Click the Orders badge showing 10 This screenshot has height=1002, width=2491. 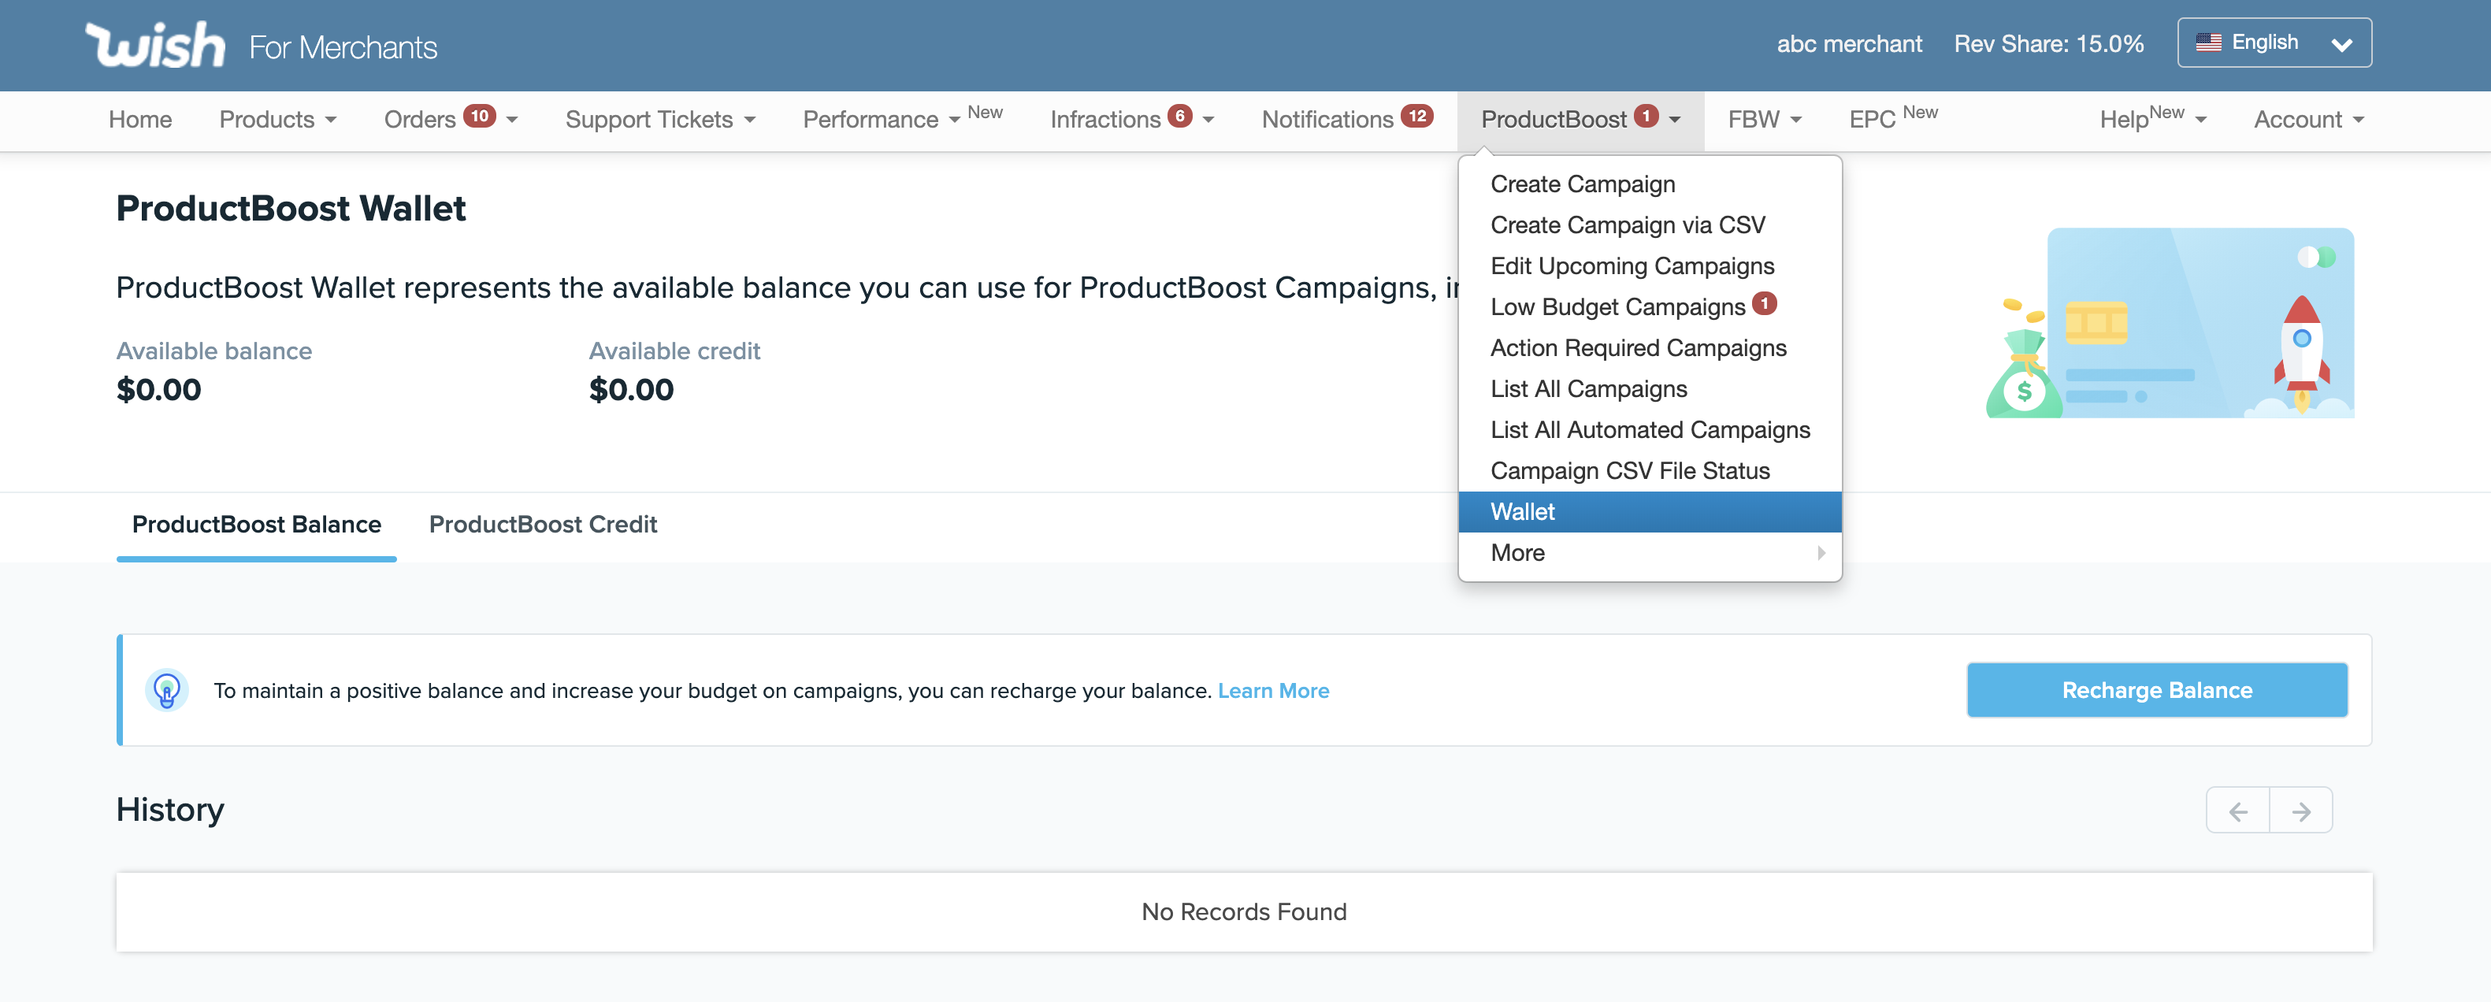pos(480,116)
